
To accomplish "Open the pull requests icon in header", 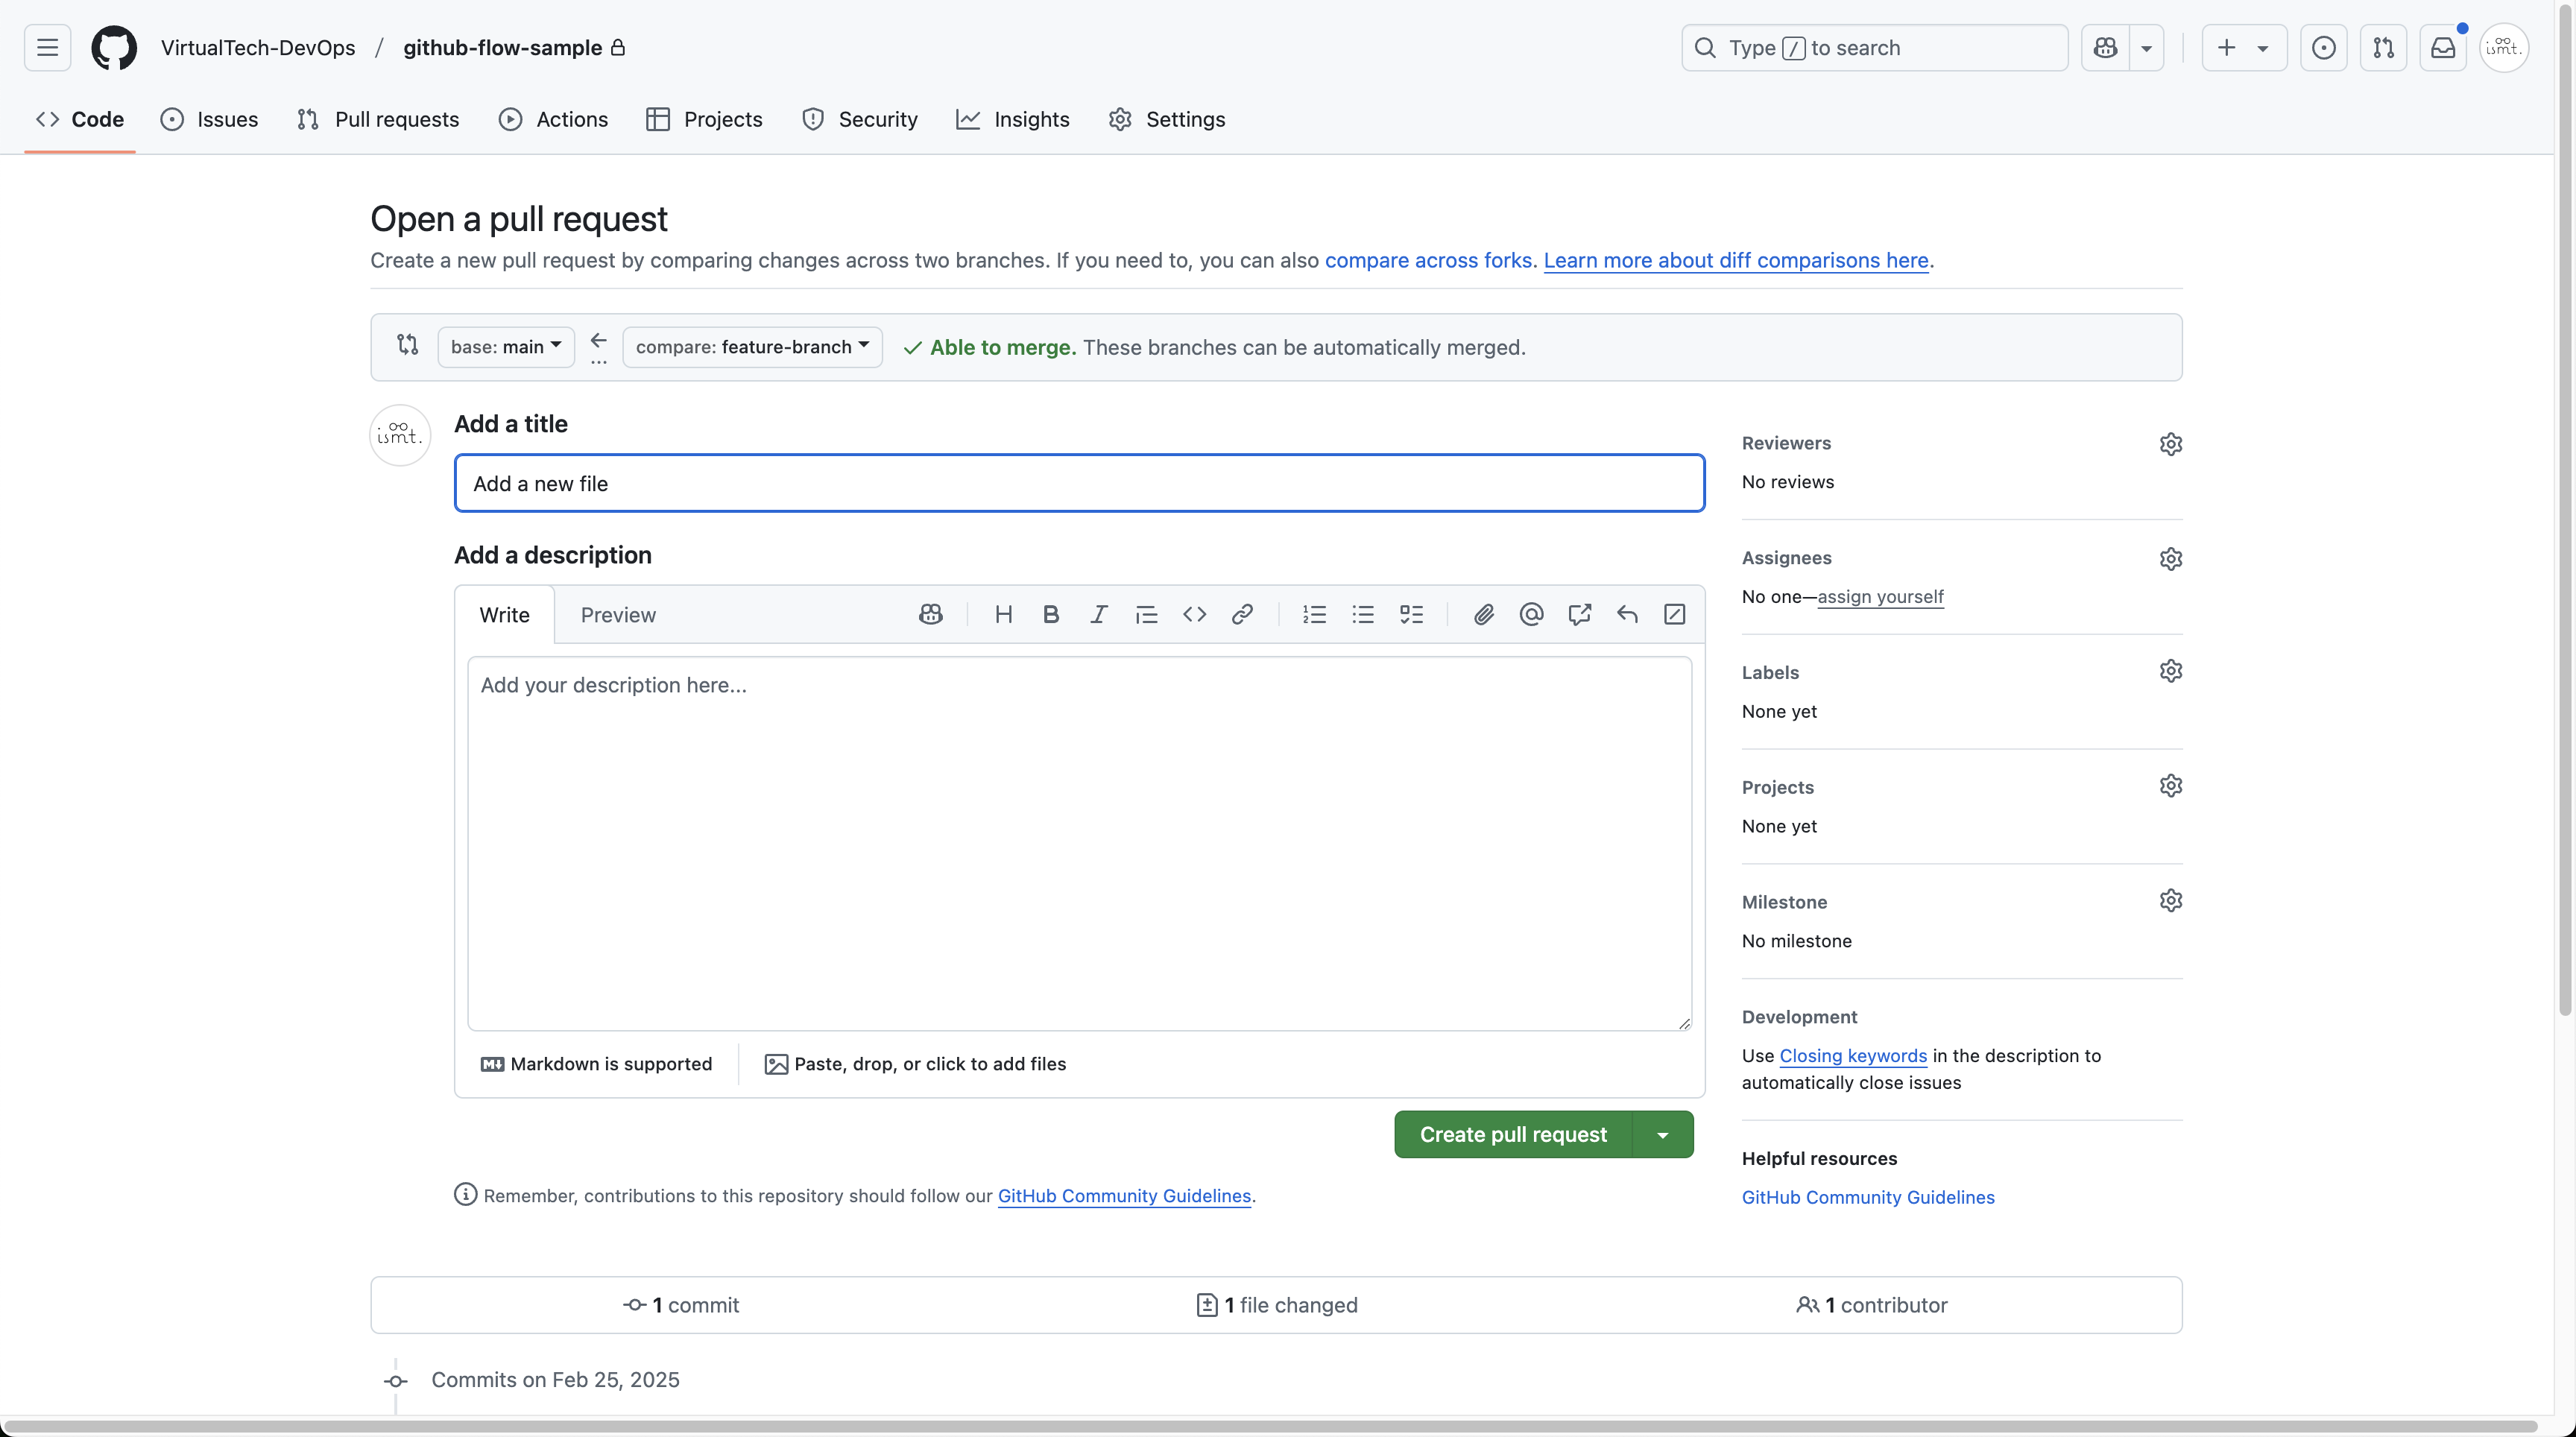I will 2383,48.
